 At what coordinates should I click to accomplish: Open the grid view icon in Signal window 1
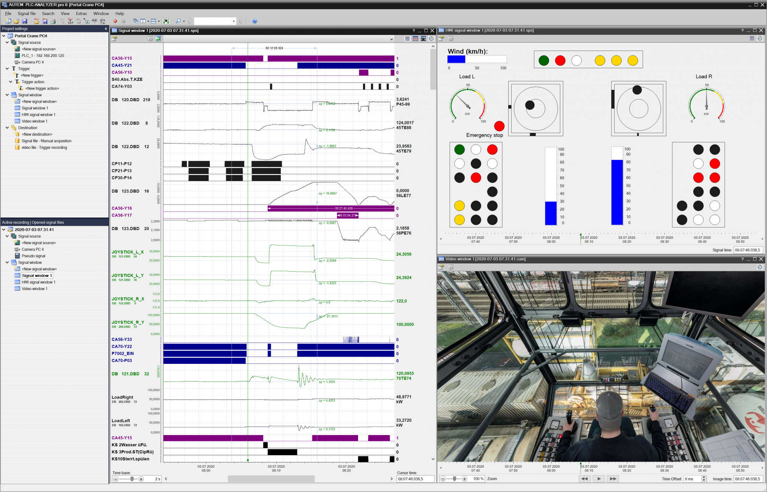407,39
